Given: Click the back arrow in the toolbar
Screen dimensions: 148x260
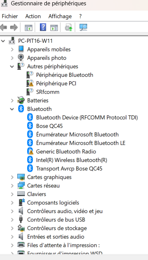Looking at the screenshot, I should 4,27.
